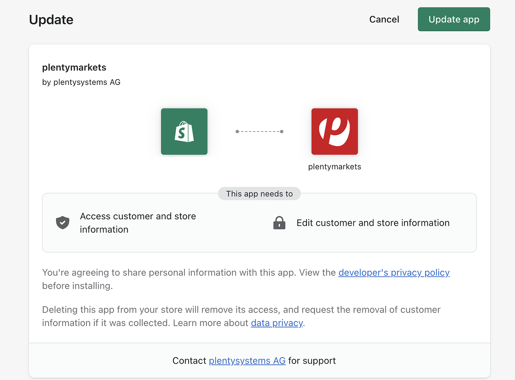515x380 pixels.
Task: Click the red plentymarkets app icon
Action: click(334, 132)
